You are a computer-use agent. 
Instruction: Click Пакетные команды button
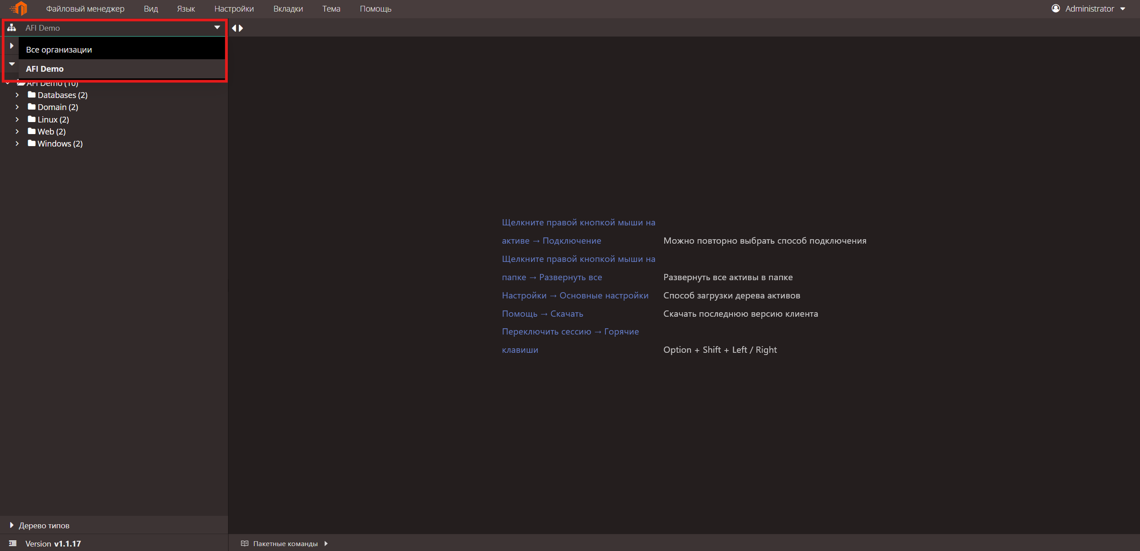(285, 543)
